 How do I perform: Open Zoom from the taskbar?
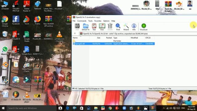pyautogui.click(x=124, y=108)
